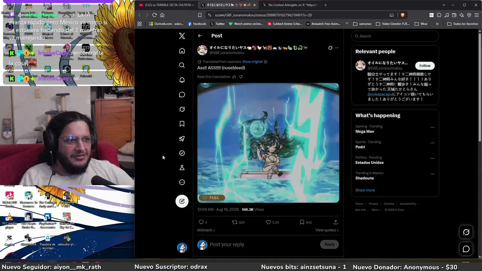Click Show original translation link
This screenshot has width=482, height=271.
252,62
